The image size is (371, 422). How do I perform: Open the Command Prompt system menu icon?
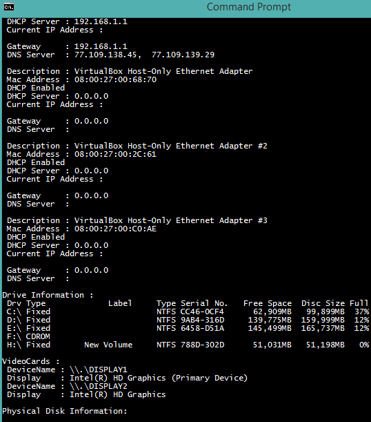point(9,7)
